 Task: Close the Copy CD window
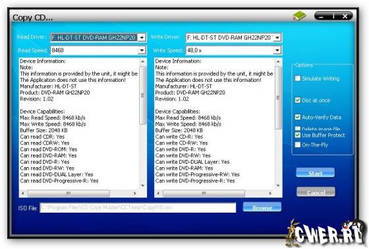(345, 16)
